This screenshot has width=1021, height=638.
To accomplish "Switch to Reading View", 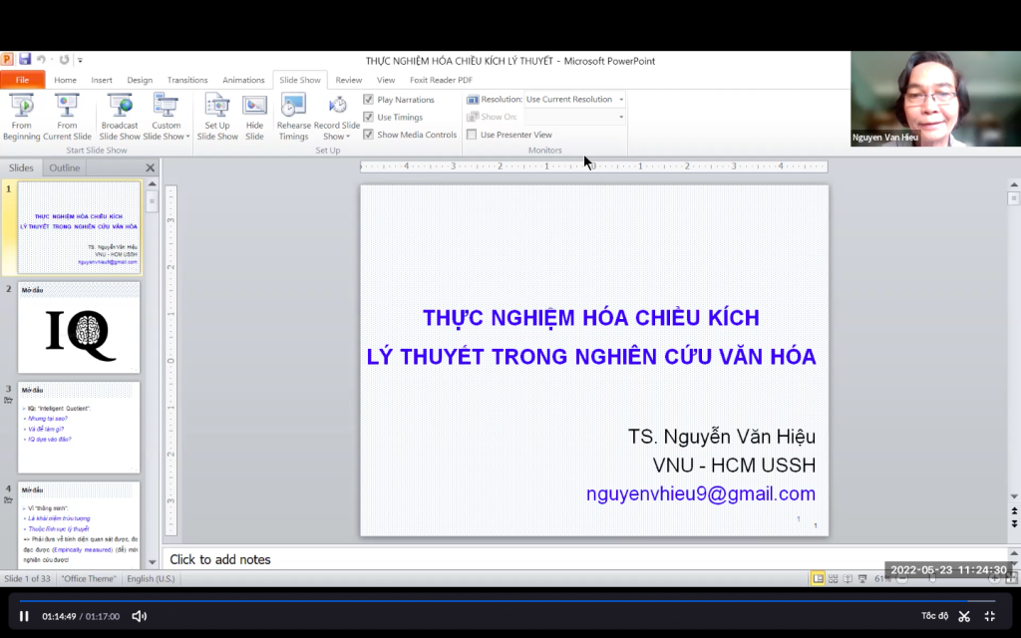I will click(848, 578).
